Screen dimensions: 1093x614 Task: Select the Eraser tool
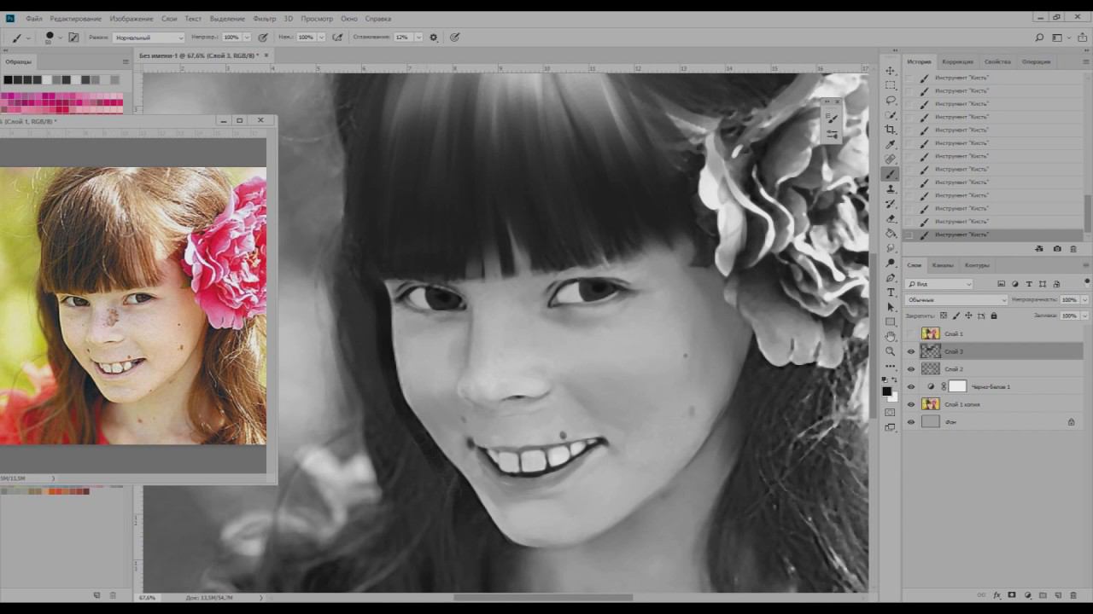(x=891, y=218)
